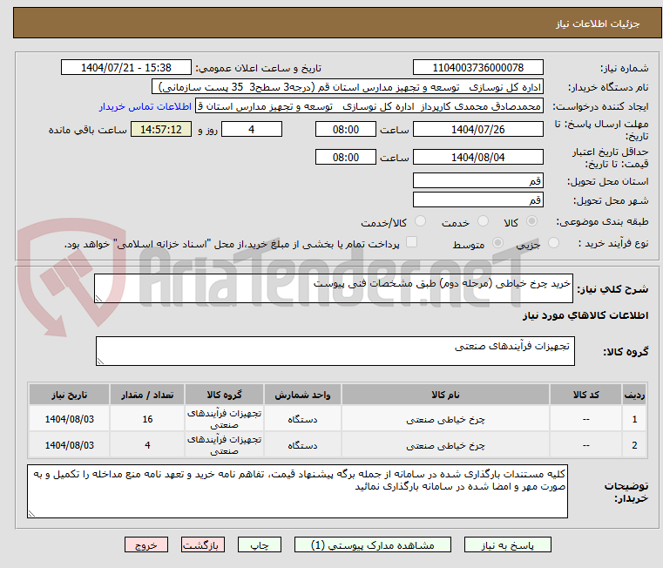The image size is (663, 568).
Task: Click row number 1 cell
Action: 634,419
